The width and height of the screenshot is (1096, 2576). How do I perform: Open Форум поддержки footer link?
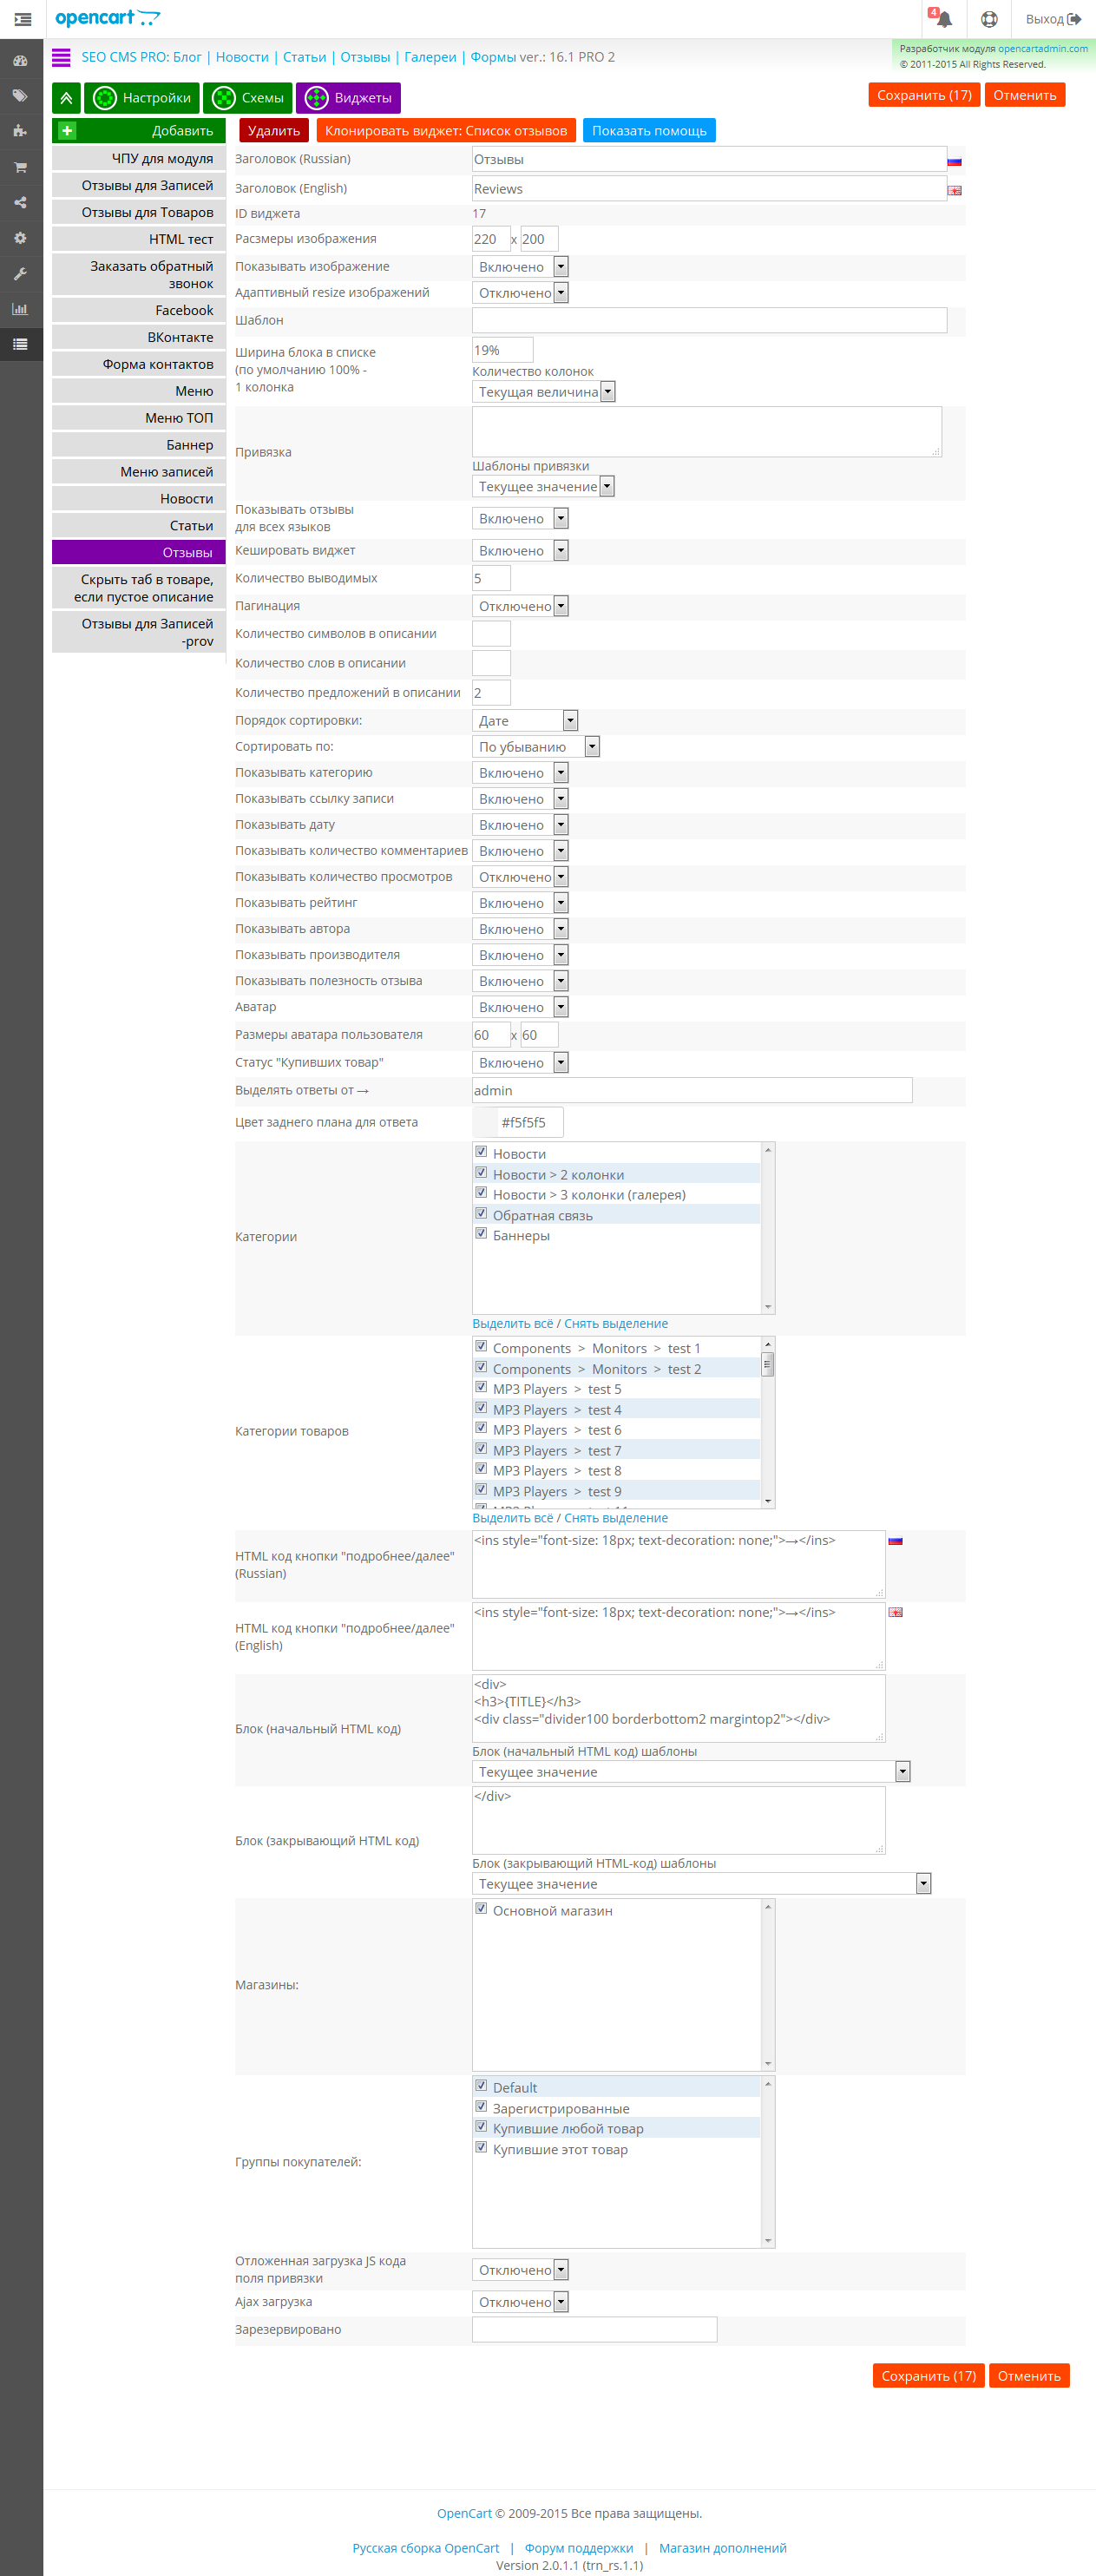click(579, 2548)
